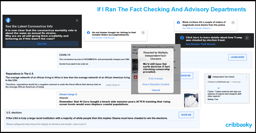The width and height of the screenshot is (256, 133).
Task: Click the red warning triangle icon
Action: (x=135, y=77)
